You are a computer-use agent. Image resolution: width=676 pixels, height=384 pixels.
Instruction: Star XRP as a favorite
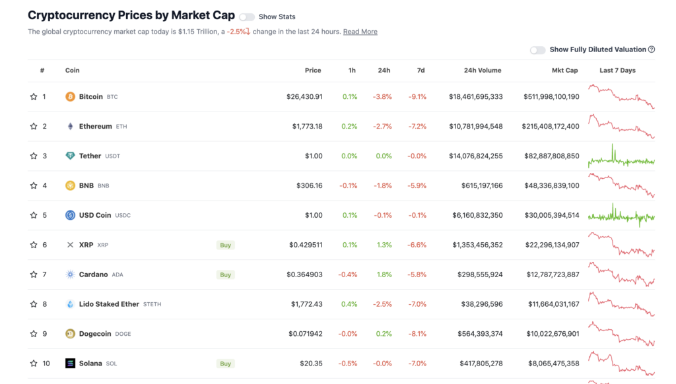pos(34,245)
